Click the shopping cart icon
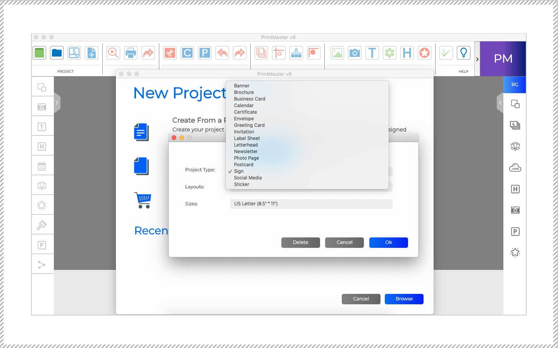 (x=143, y=200)
